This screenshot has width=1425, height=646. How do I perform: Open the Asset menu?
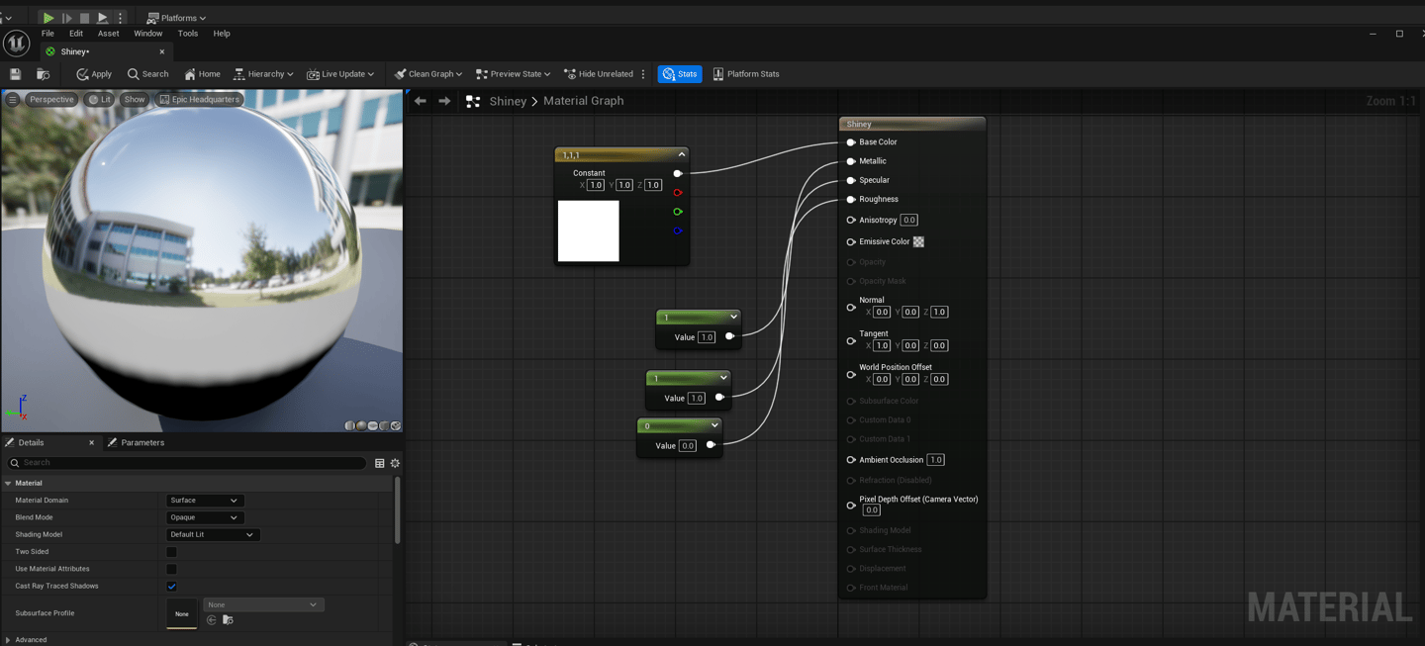[108, 34]
